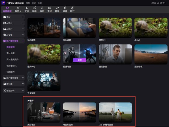Choose the 低光環境 preset thumbnail
The width and height of the screenshot is (169, 127).
(44, 28)
